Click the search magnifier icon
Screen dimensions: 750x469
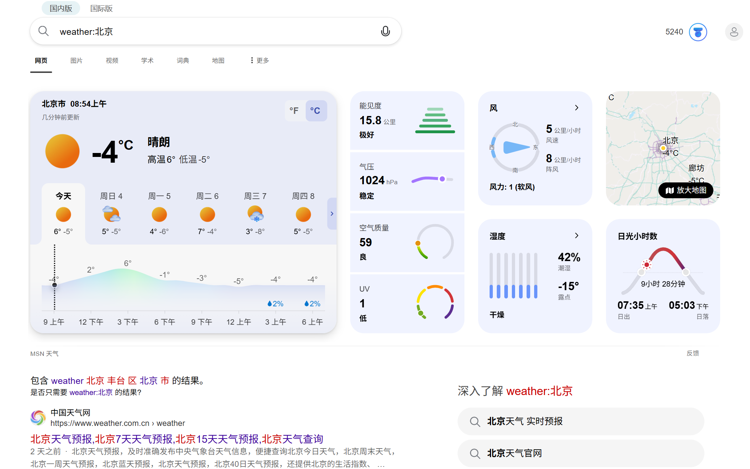(x=43, y=31)
